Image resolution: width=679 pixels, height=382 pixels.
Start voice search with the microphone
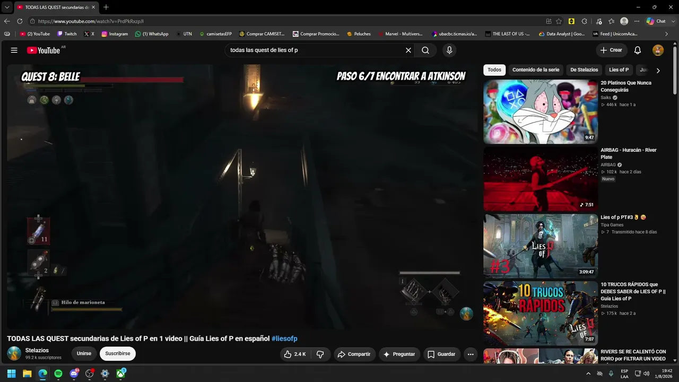click(x=449, y=50)
